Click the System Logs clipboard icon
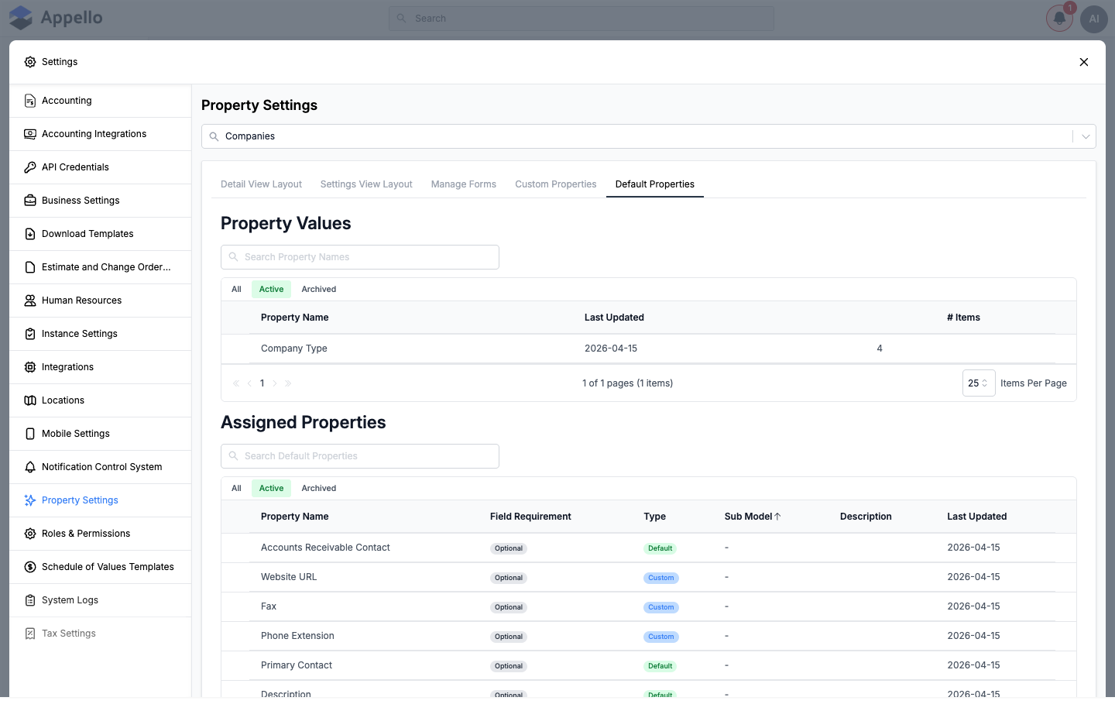The height and width of the screenshot is (711, 1115). [x=30, y=600]
